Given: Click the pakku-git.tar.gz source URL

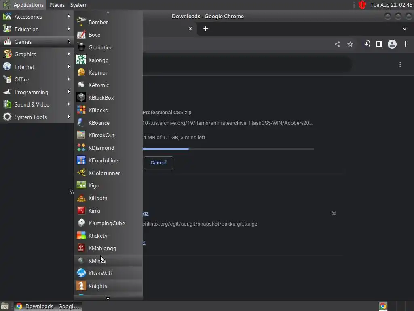Looking at the screenshot, I should click(x=200, y=224).
